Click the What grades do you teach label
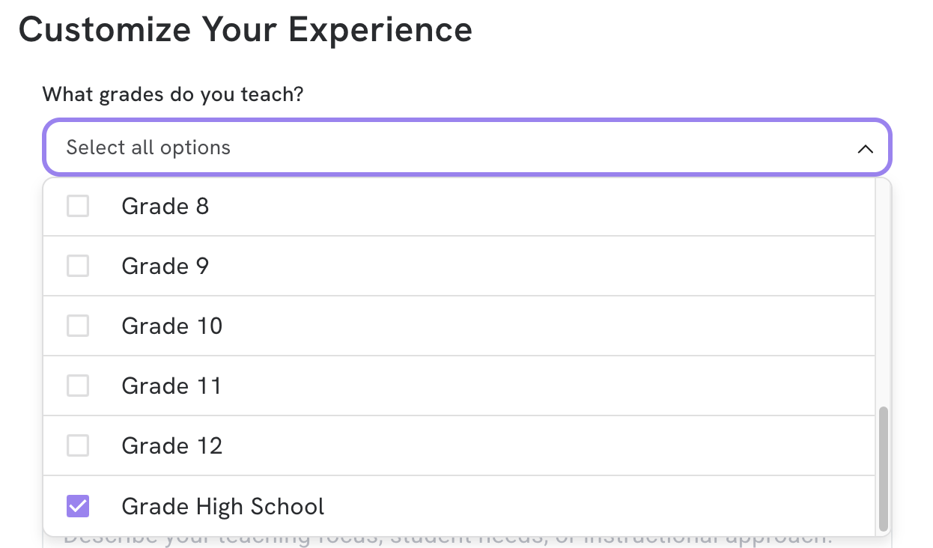Viewport: 933px width, 548px height. [x=172, y=94]
